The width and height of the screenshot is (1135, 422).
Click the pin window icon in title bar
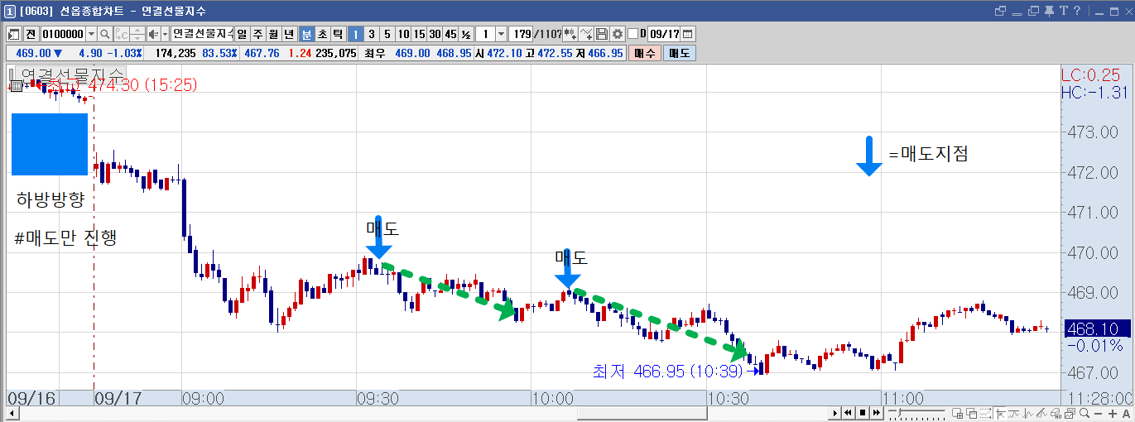(x=1049, y=12)
